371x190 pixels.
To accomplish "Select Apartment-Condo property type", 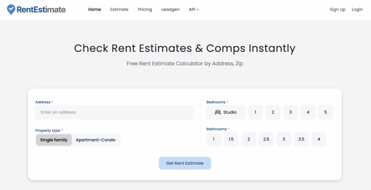I will point(96,140).
